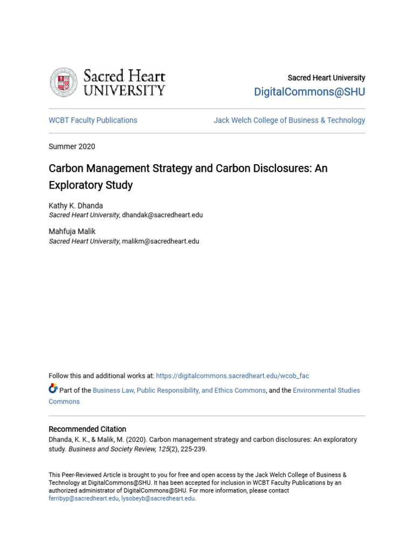The height and width of the screenshot is (553, 414).
Task: Click the 'Summer 2020' date text
Action: click(x=72, y=146)
